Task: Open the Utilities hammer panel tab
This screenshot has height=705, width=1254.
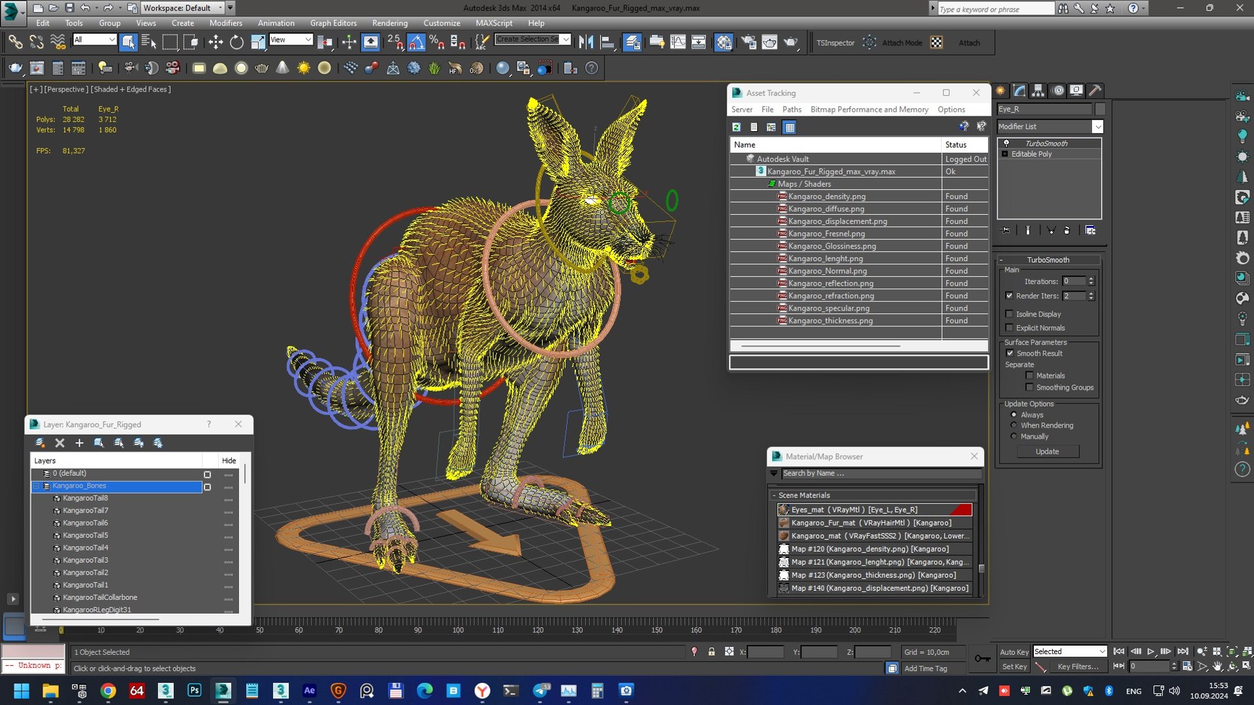Action: (1095, 91)
